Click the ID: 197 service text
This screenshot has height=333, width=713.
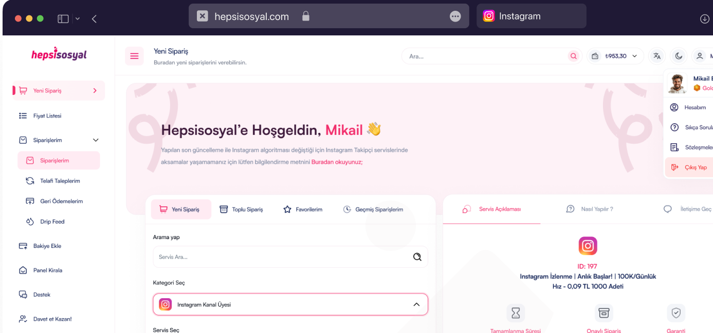pyautogui.click(x=588, y=266)
